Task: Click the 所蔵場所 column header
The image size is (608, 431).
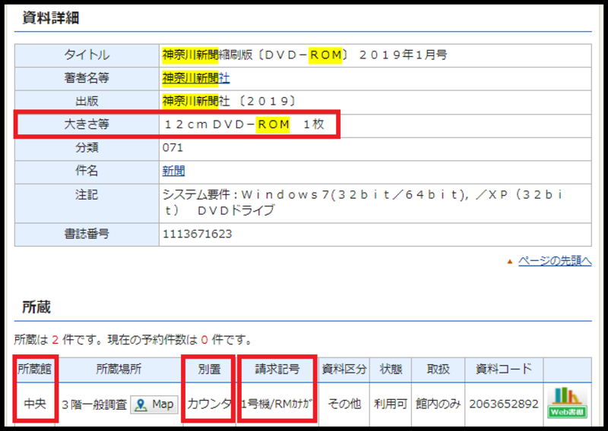Action: 118,370
